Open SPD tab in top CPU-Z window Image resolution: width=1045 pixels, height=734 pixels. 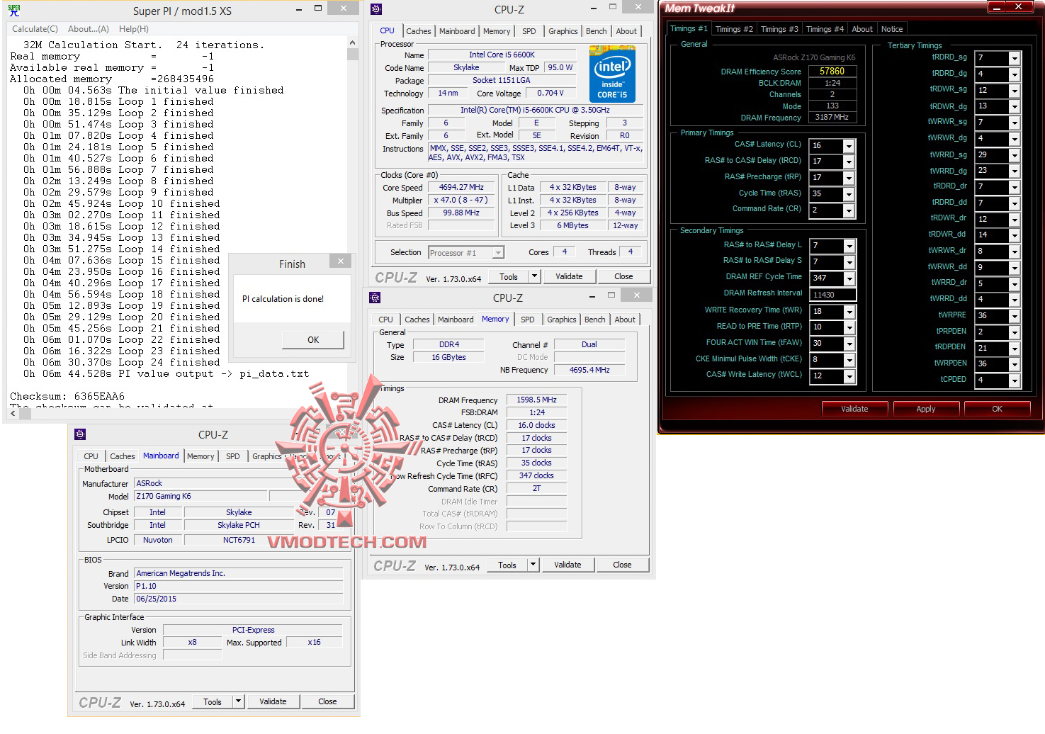coord(529,31)
